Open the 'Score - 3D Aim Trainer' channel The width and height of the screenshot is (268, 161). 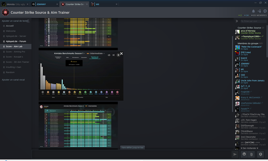pyautogui.click(x=16, y=62)
